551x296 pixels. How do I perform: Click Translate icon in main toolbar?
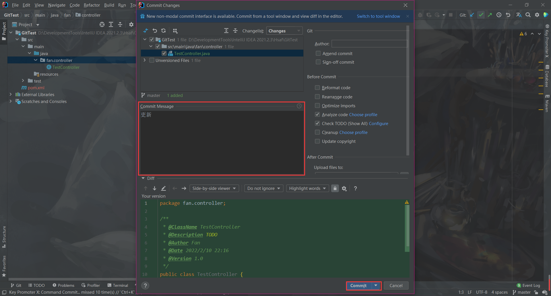519,15
